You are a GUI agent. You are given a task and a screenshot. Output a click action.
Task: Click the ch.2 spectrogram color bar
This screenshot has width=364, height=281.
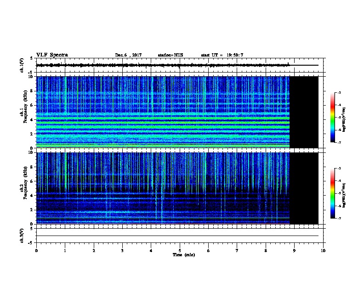[x=332, y=193]
